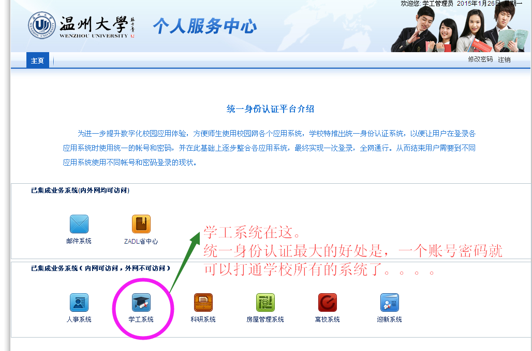This screenshot has height=351, width=532.
Task: Click the 科研系统 orange document icon
Action: pyautogui.click(x=203, y=302)
